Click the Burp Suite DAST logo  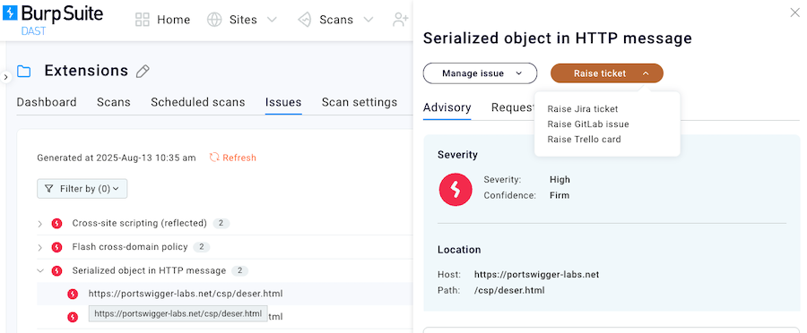pyautogui.click(x=53, y=20)
